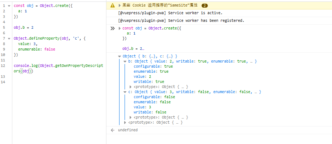Click 'console.log' call on editor line 12
Screen dimensions: 332x144
[x=26, y=66]
